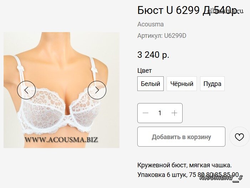Click WWW.ACOUSMA.BIZ watermark on image
The image size is (250, 188).
tap(61, 139)
